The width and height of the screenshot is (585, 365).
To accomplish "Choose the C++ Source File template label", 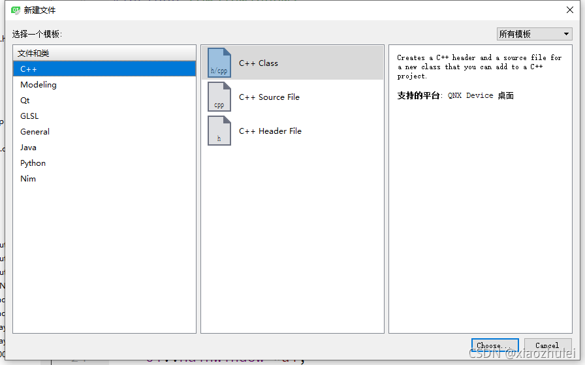I will [269, 97].
